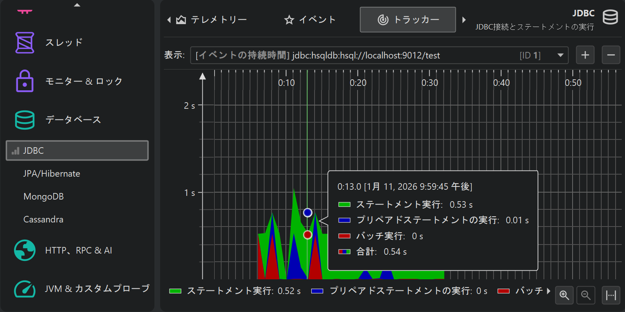
Task: Zoom in on the chart
Action: tap(564, 295)
